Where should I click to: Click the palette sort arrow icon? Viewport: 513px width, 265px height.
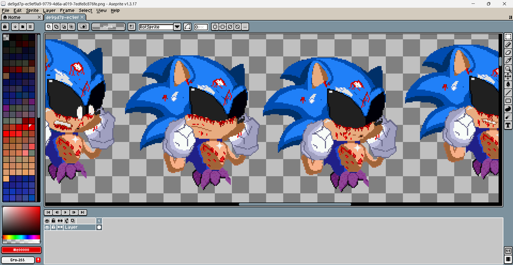(15, 27)
